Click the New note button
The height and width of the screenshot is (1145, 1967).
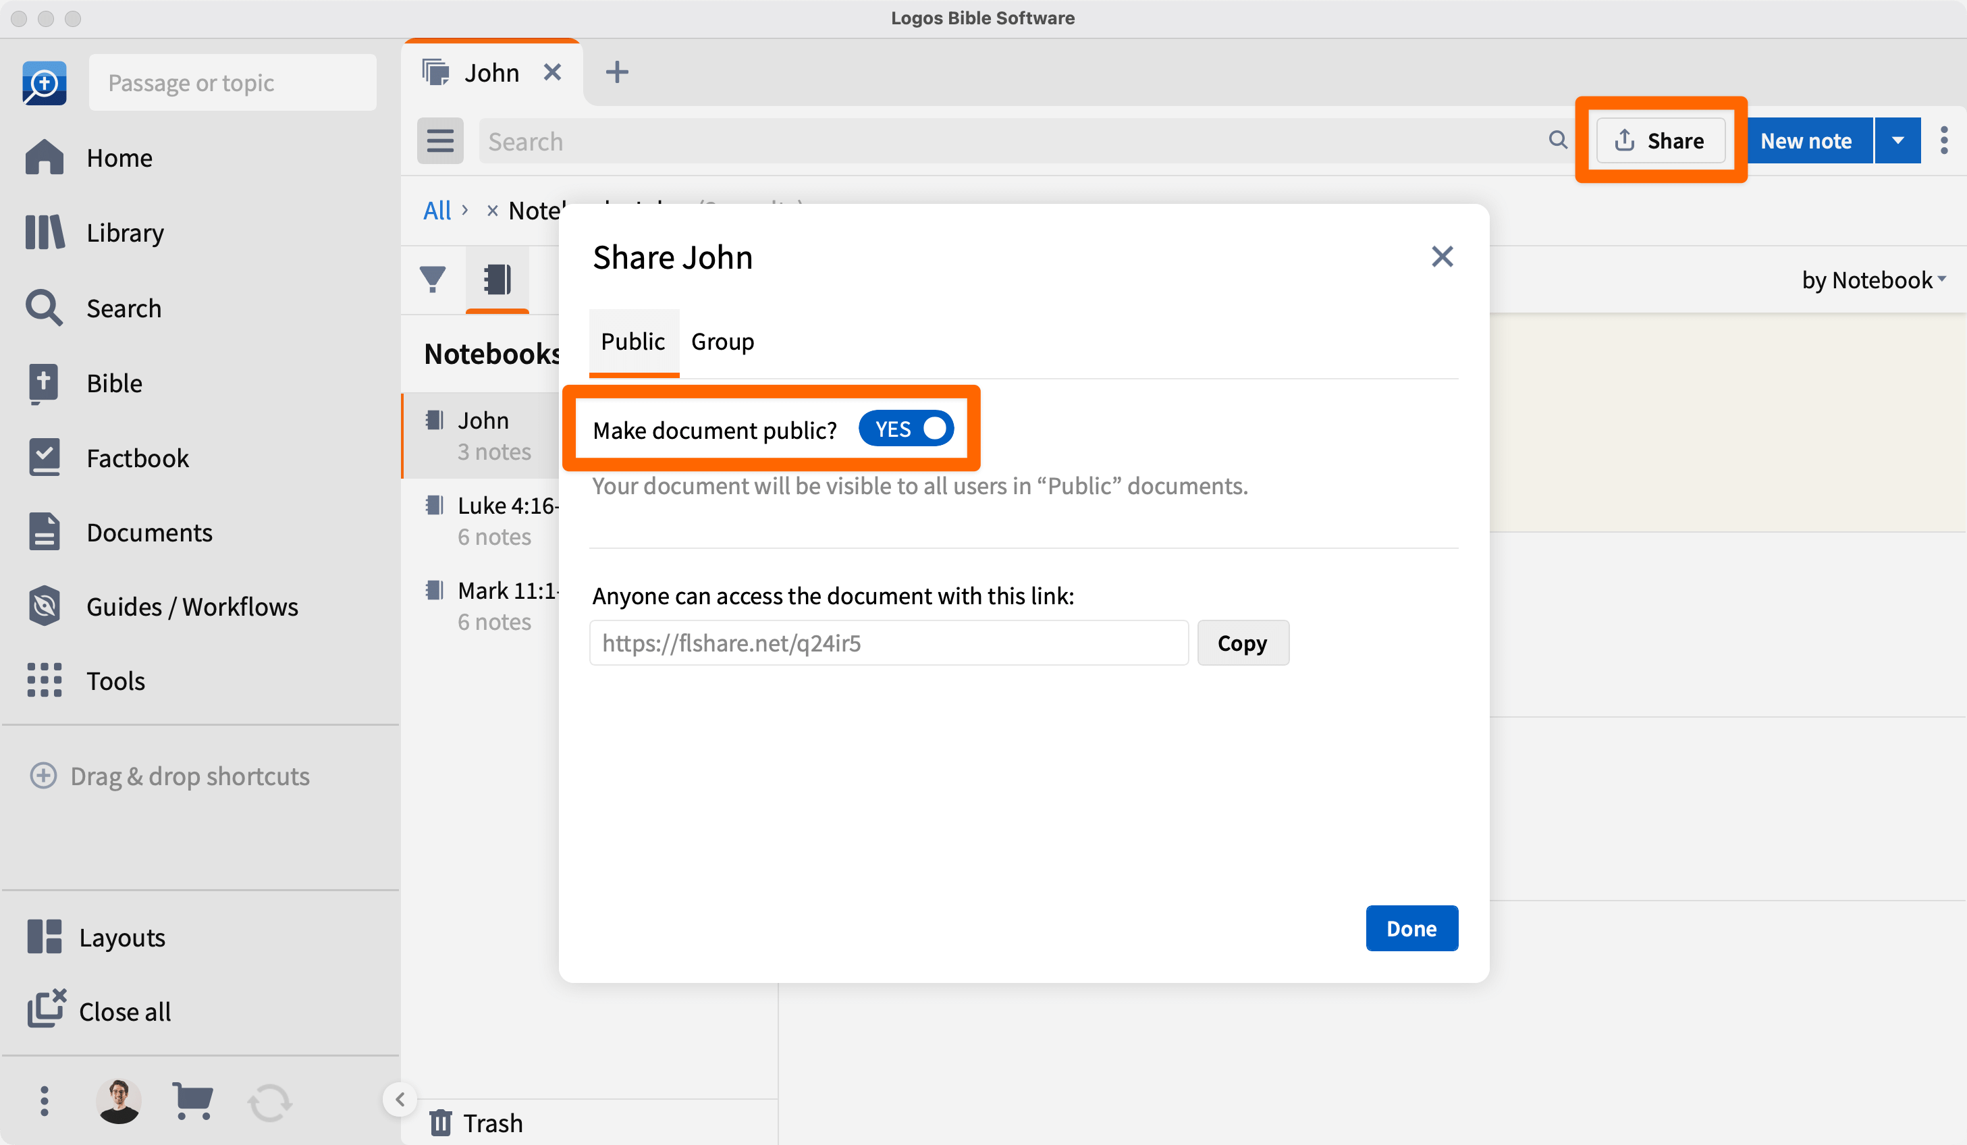click(x=1808, y=140)
